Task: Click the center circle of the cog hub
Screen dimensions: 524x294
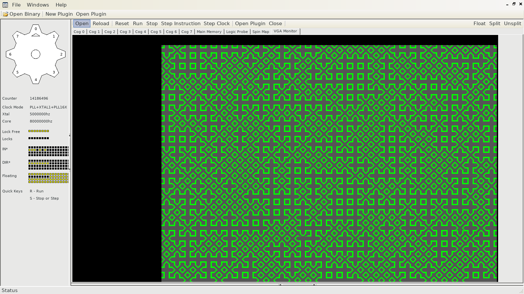Action: click(x=36, y=54)
